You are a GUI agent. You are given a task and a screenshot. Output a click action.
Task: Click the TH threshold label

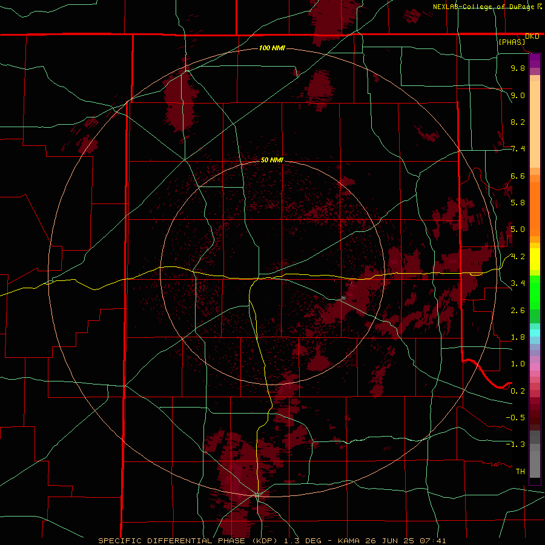pyautogui.click(x=520, y=472)
